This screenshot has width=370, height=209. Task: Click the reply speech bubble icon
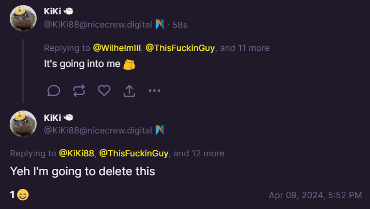coord(54,90)
